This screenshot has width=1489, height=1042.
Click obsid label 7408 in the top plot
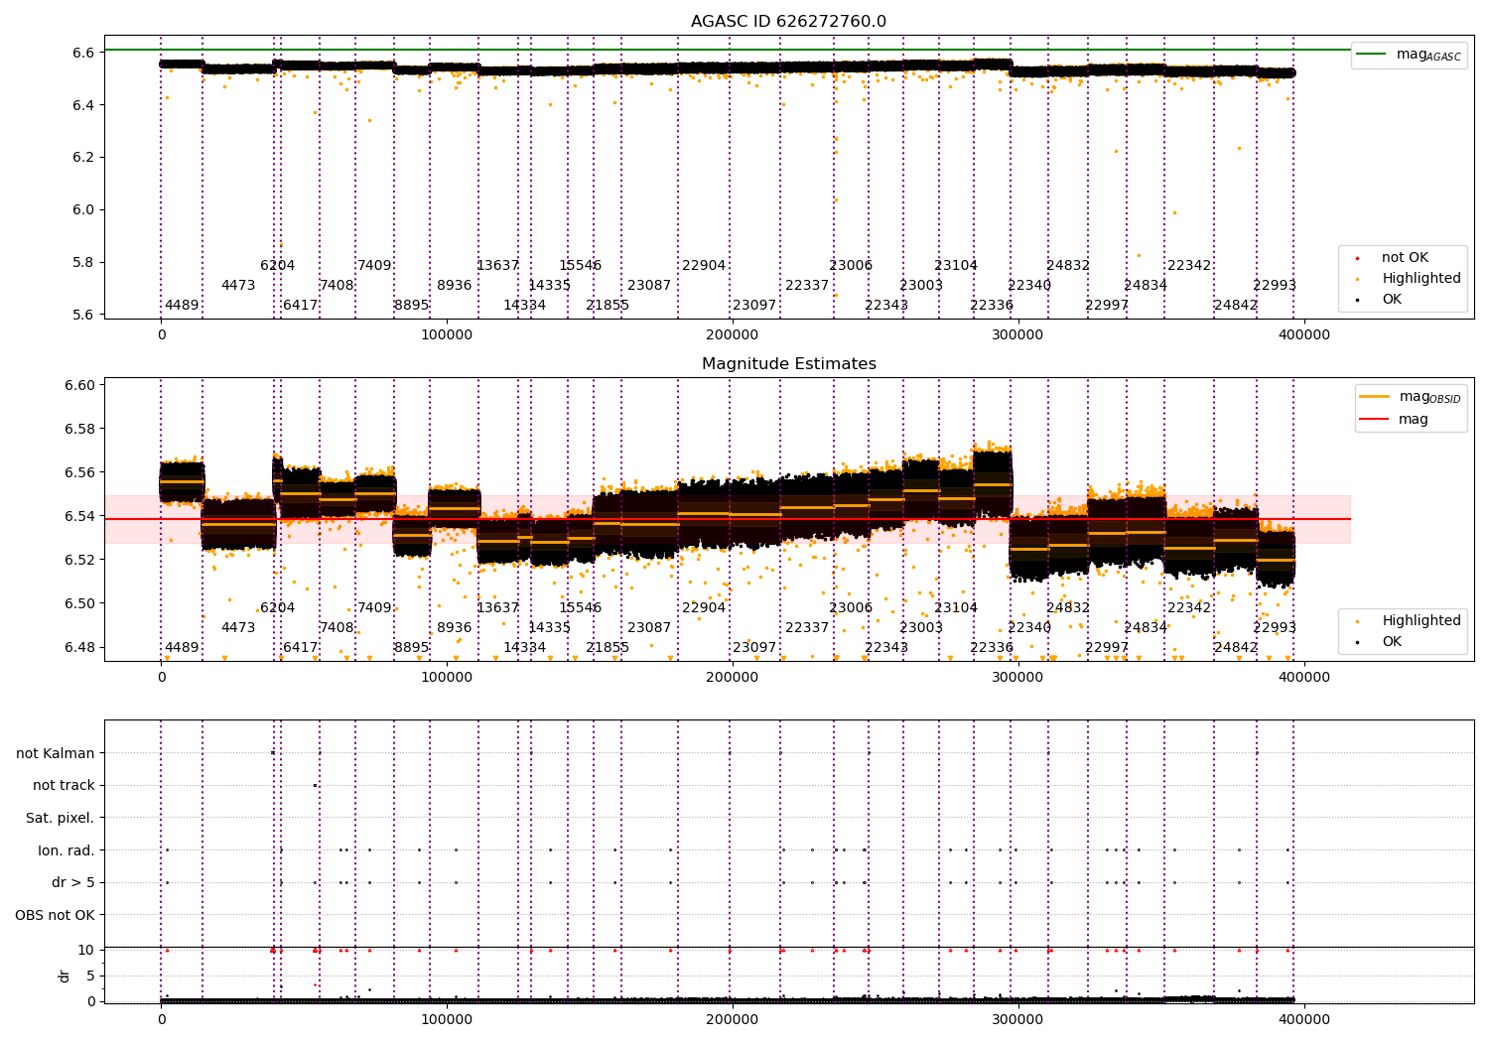[337, 286]
